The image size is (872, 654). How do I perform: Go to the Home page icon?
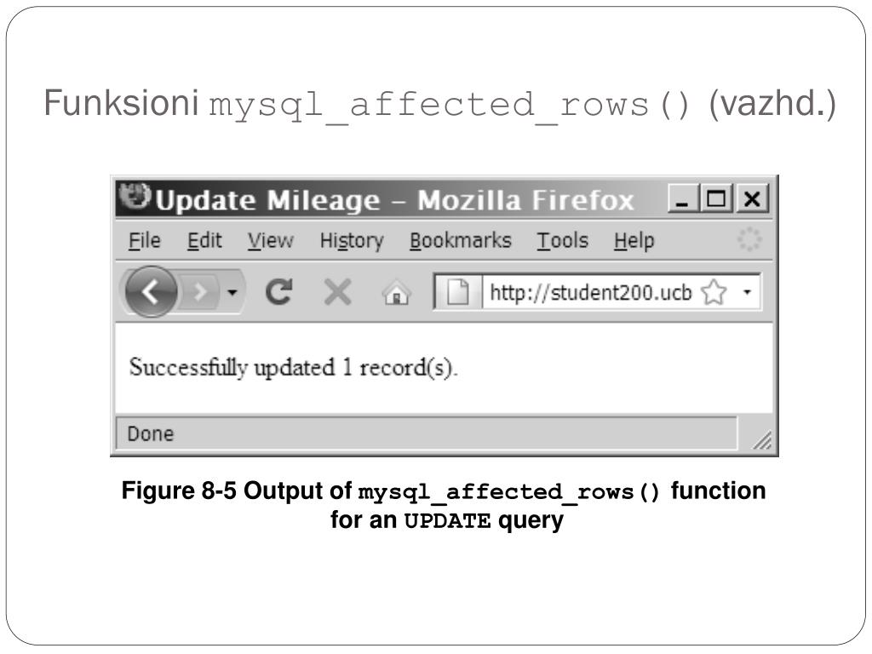[396, 293]
